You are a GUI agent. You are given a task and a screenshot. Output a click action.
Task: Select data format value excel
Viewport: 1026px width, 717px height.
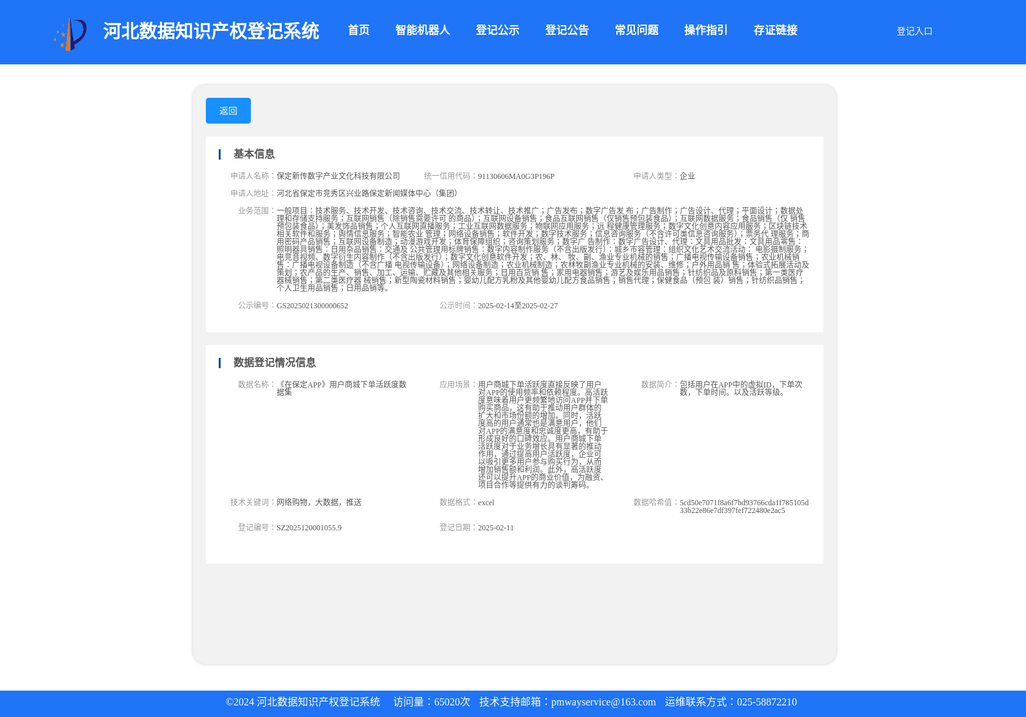[x=486, y=503]
